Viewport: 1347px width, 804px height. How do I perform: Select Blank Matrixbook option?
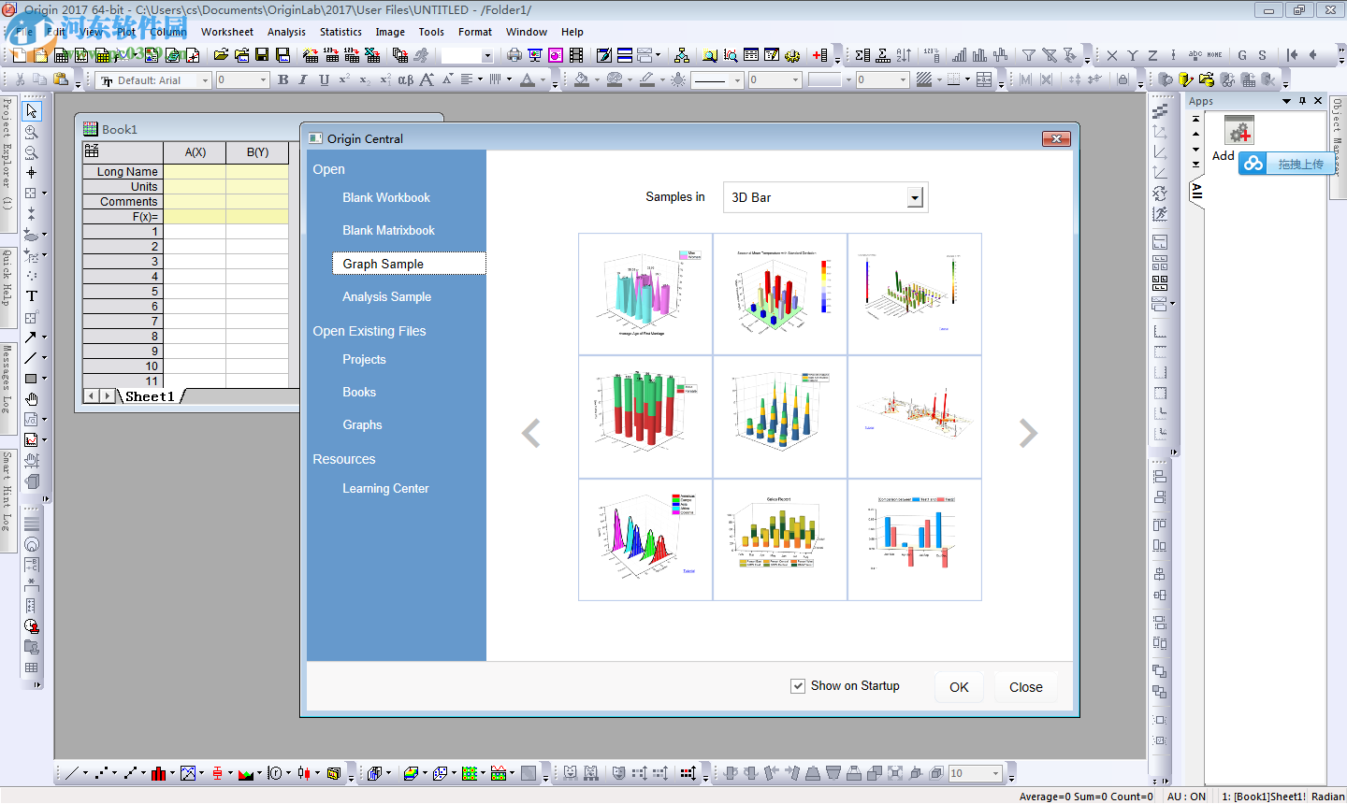(x=388, y=230)
